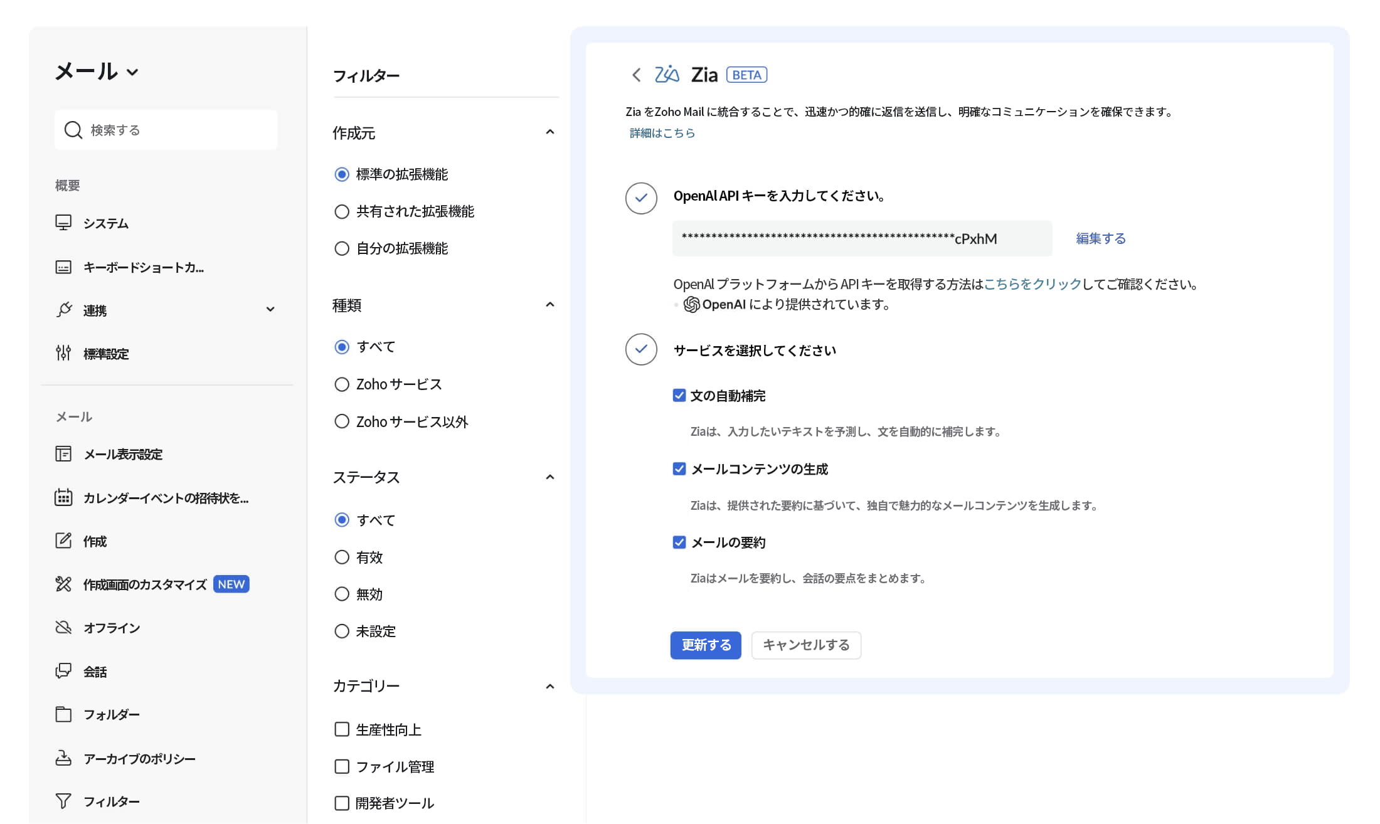The image size is (1380, 824).
Task: Click the calendar event invitation icon
Action: coord(63,497)
